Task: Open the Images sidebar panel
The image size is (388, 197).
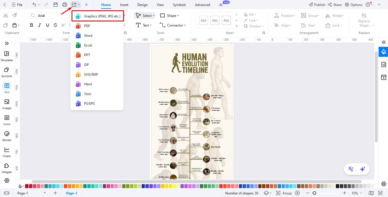Action: click(x=7, y=104)
